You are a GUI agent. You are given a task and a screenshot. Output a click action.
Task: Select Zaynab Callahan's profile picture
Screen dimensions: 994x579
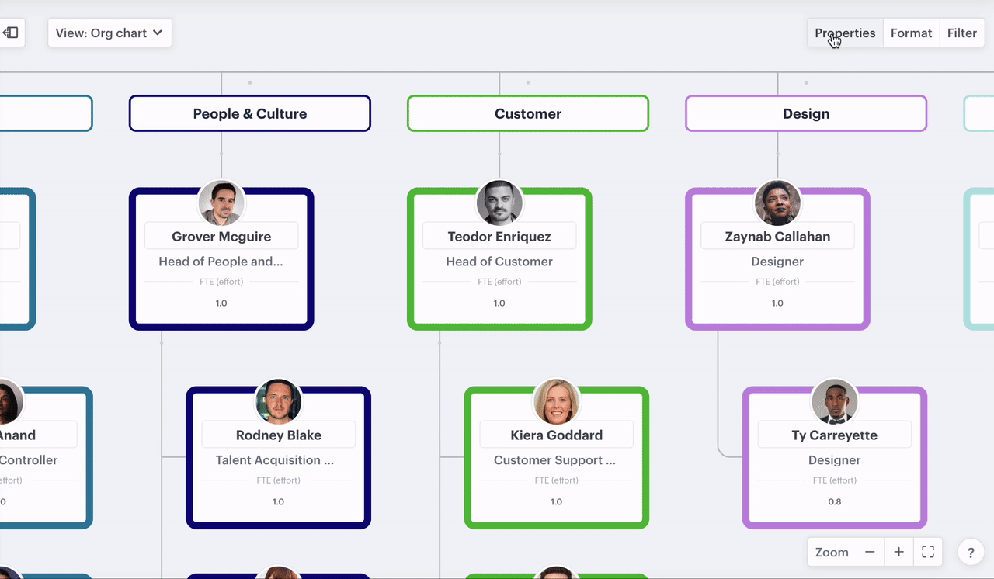777,203
